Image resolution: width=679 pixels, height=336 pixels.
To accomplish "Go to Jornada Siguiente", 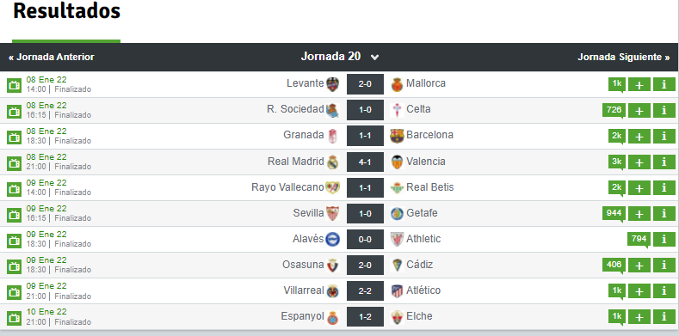I will tap(624, 57).
